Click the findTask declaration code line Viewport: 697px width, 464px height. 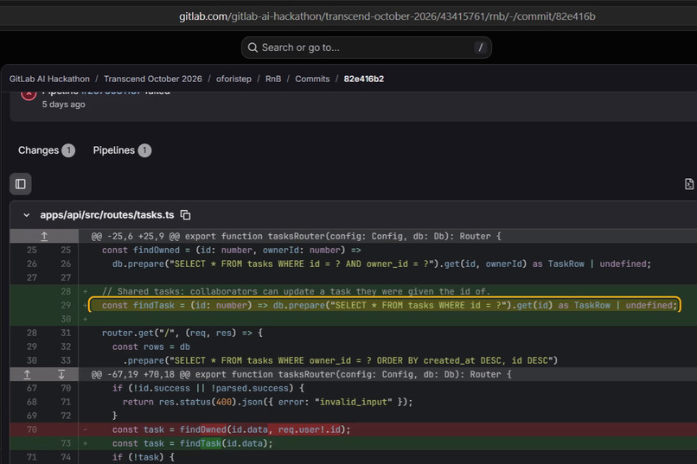[x=389, y=305]
